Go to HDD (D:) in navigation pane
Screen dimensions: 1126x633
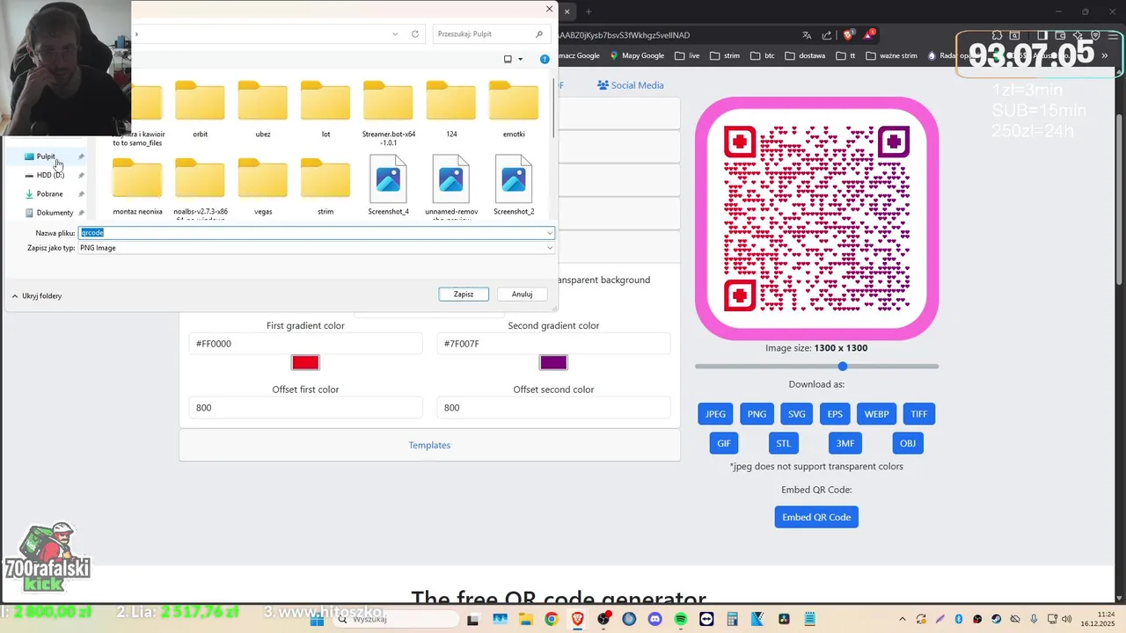(x=50, y=175)
